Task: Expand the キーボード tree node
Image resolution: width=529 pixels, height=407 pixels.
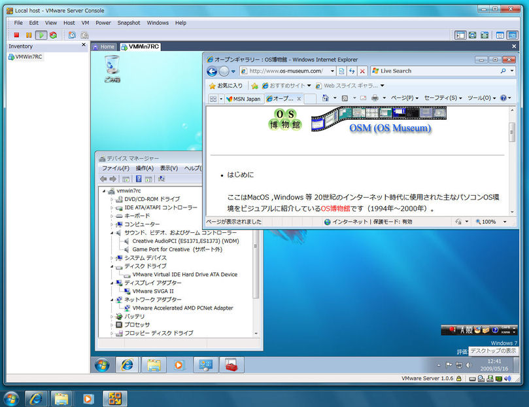Action: [x=112, y=216]
